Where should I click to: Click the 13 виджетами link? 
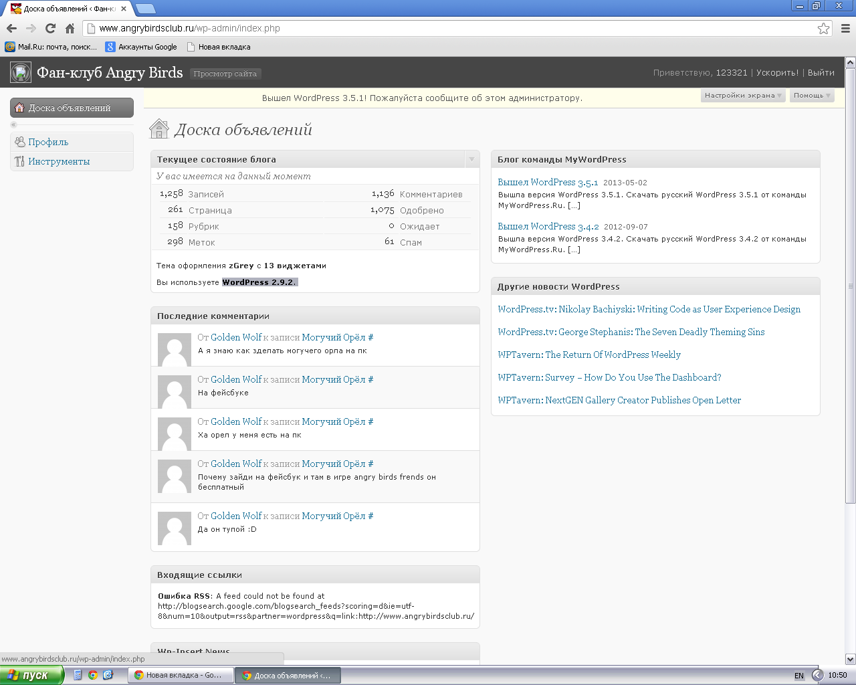295,266
